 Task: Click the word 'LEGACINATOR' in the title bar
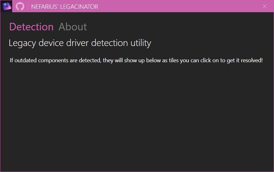tap(79, 7)
